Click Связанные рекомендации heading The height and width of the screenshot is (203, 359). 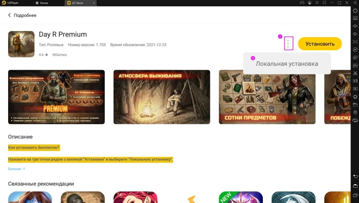click(41, 183)
